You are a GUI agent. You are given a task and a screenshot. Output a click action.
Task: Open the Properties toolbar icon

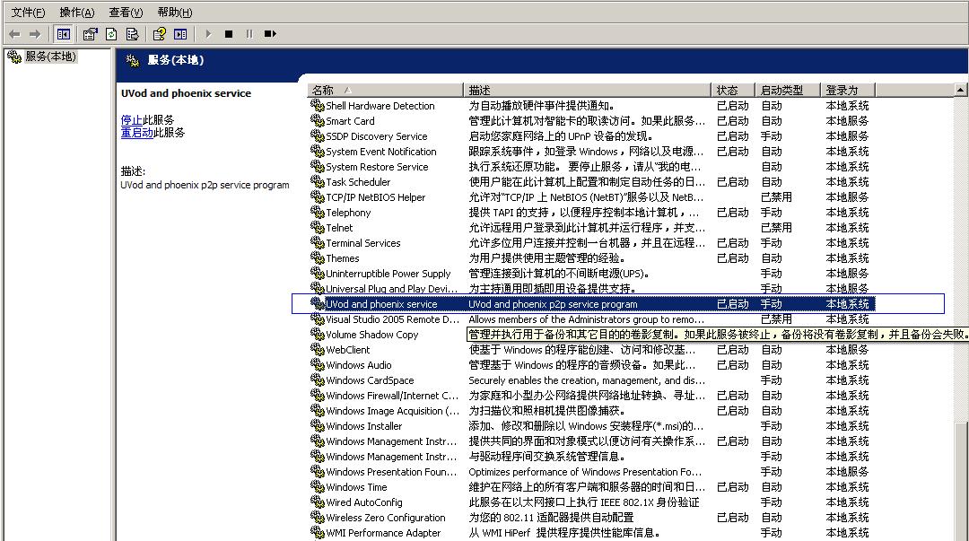coord(91,34)
